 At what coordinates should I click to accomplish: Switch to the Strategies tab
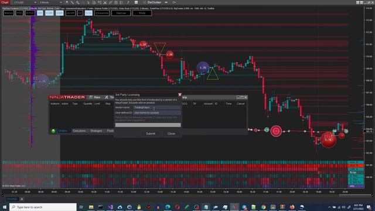(96, 131)
